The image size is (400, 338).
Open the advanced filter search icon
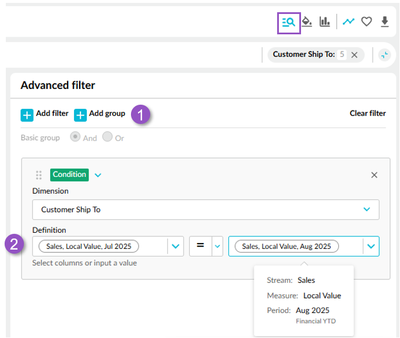click(x=289, y=23)
